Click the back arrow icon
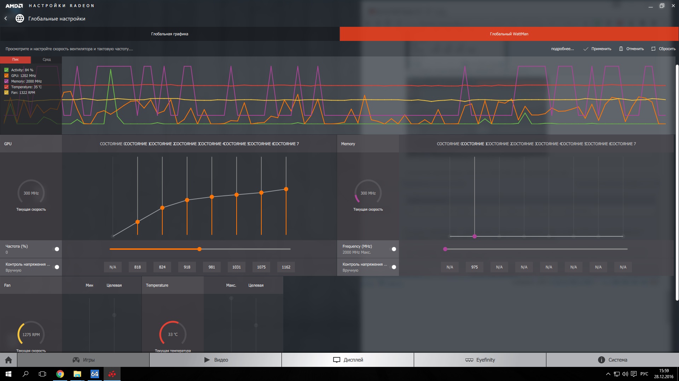The width and height of the screenshot is (679, 381). [x=6, y=18]
